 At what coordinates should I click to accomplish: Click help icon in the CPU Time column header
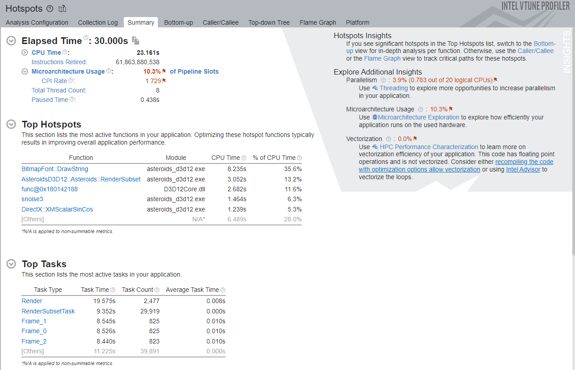pos(244,158)
